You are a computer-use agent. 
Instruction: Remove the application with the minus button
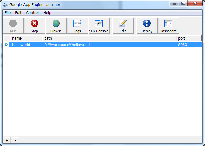15,140
